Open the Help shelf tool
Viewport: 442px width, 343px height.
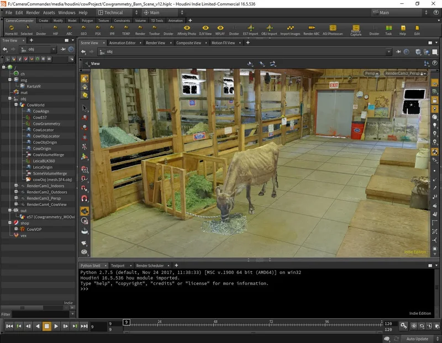(x=403, y=30)
